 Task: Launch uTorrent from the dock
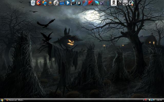[79, 3]
